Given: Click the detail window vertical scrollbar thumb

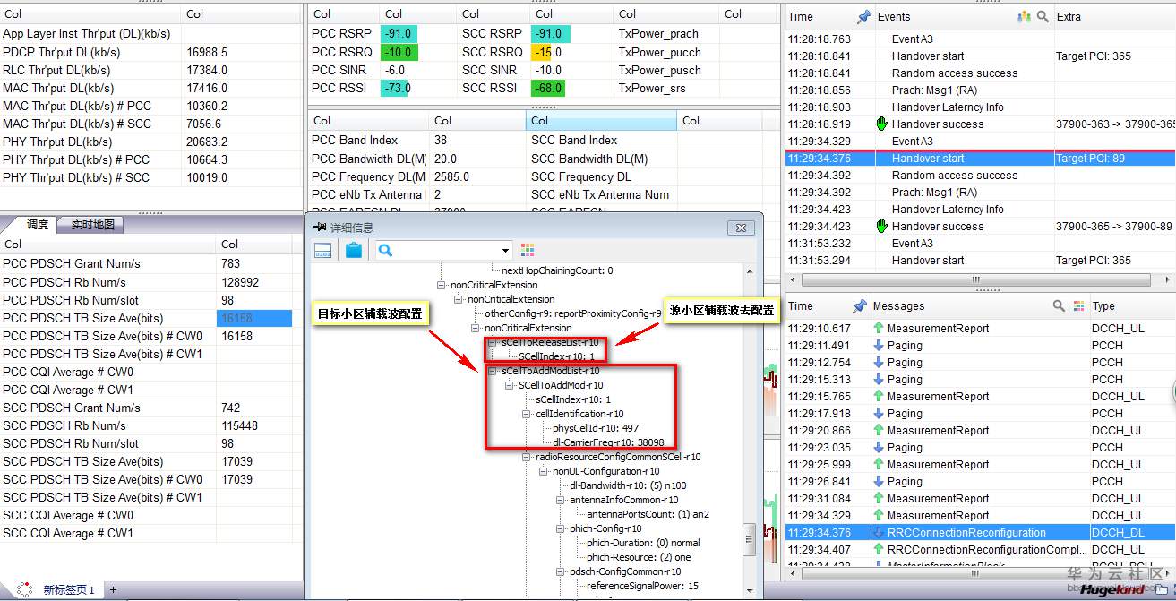Looking at the screenshot, I should pos(750,540).
